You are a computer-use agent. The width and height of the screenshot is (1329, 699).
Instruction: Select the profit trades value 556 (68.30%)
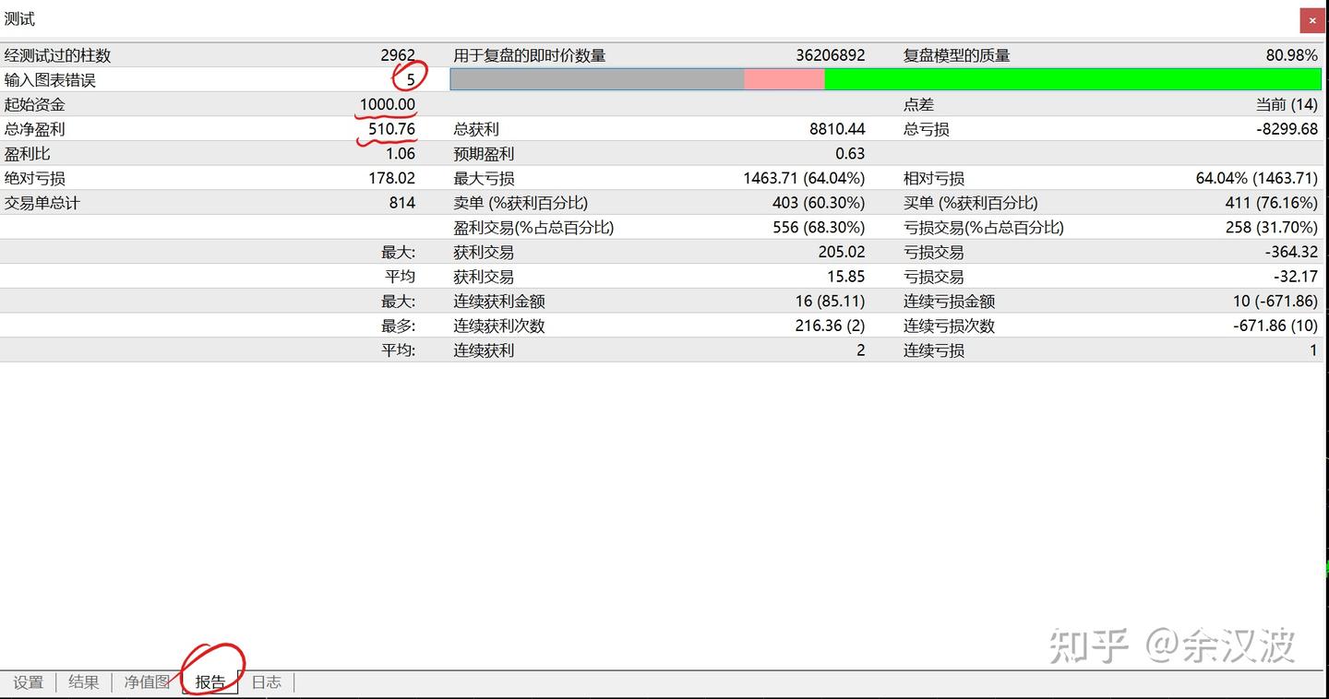pyautogui.click(x=819, y=228)
